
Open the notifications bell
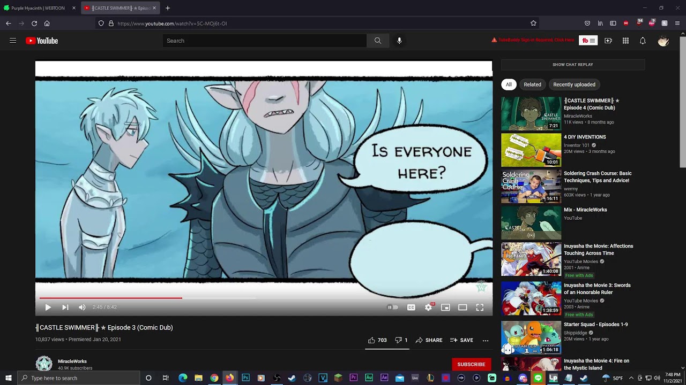(643, 41)
